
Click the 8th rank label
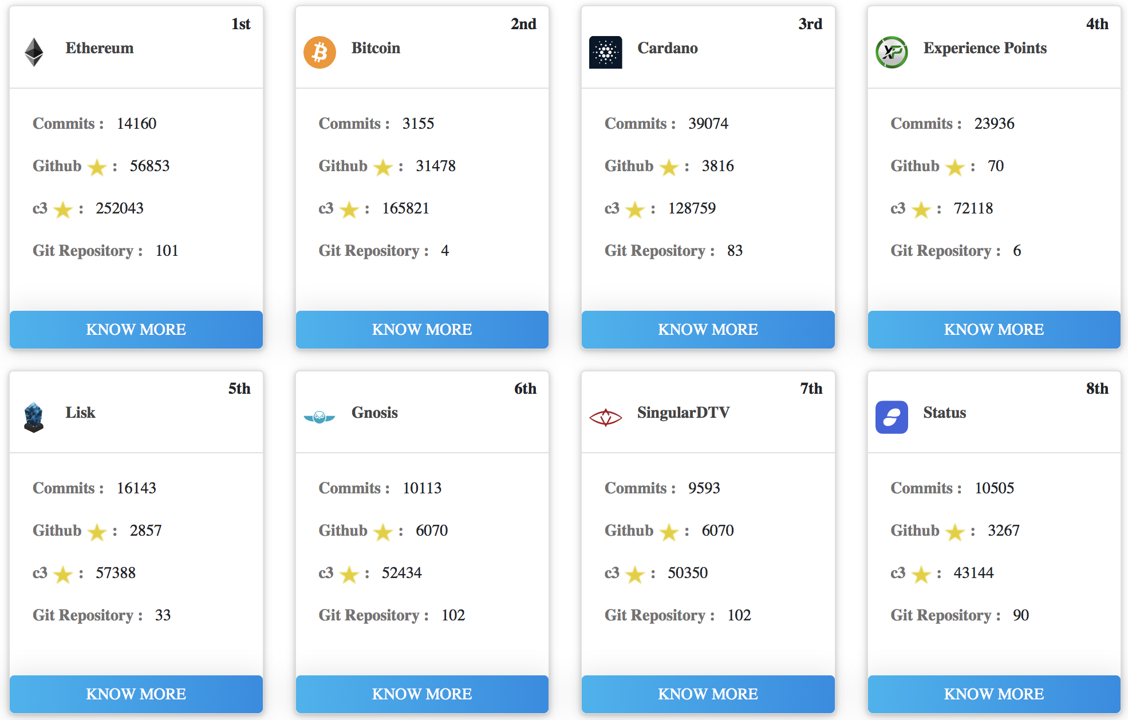point(1097,389)
